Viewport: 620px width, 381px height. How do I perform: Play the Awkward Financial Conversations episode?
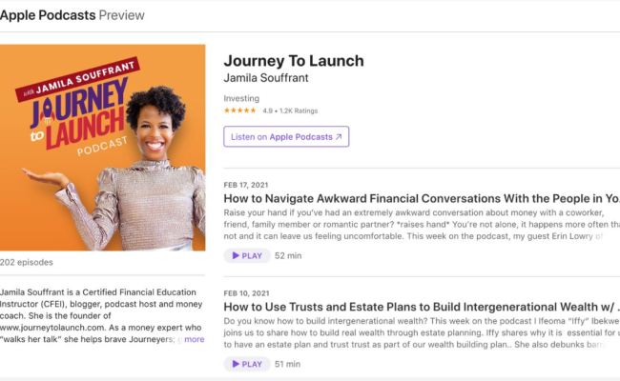pos(247,256)
